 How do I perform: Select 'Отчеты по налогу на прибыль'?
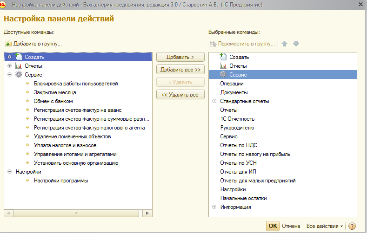(255, 154)
